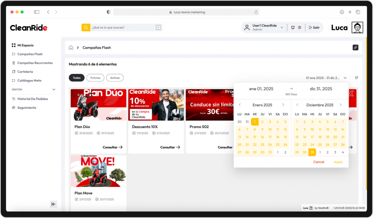The image size is (373, 218).
Task: Click the yellow search magnifier icon
Action: (x=86, y=28)
